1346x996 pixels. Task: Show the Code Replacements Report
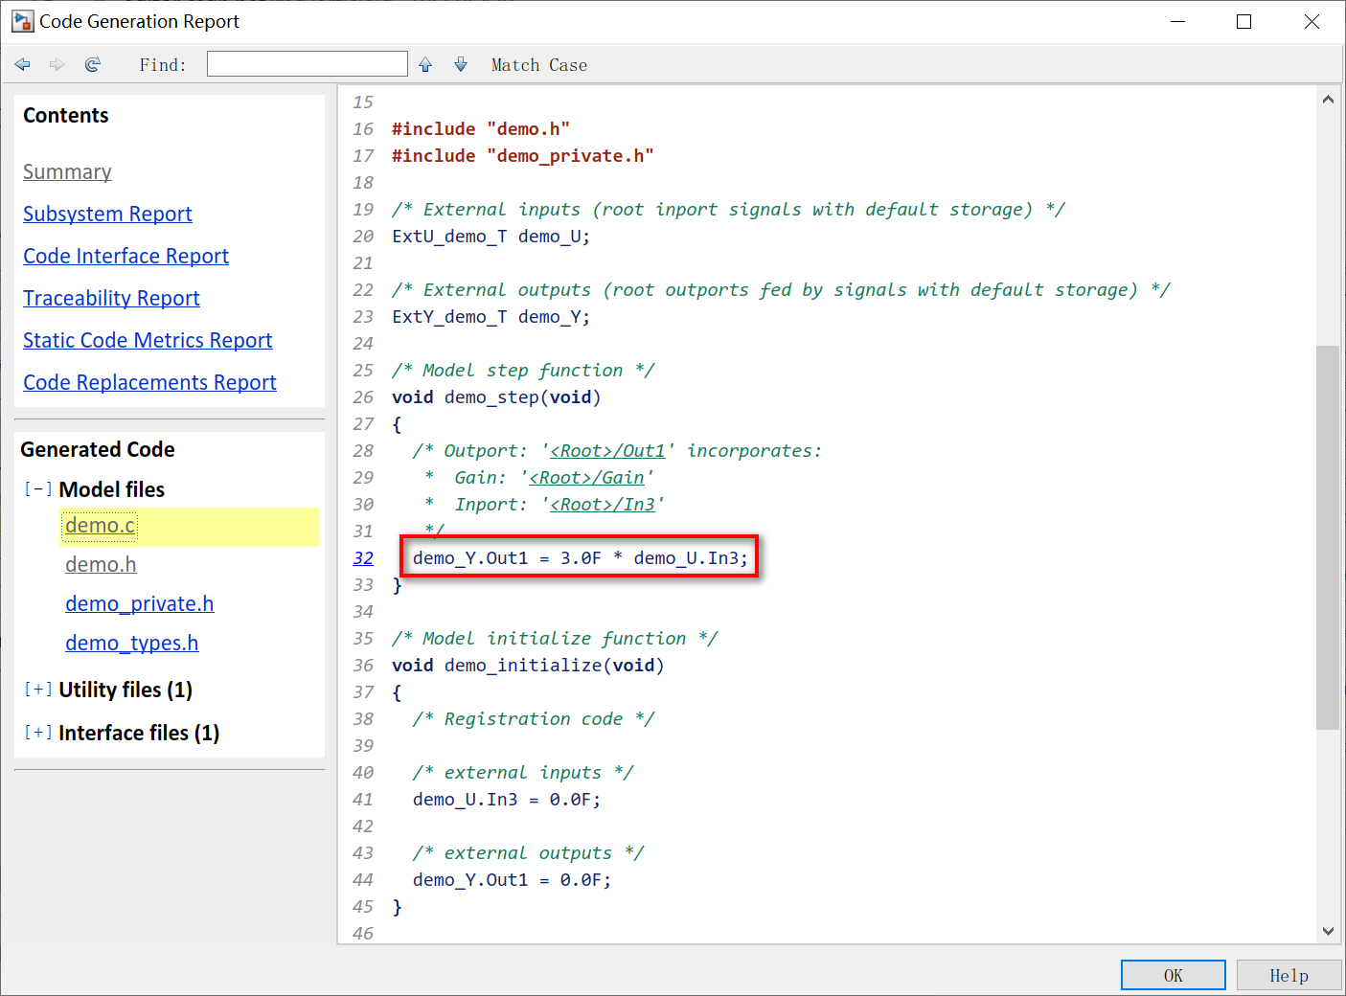(x=149, y=382)
